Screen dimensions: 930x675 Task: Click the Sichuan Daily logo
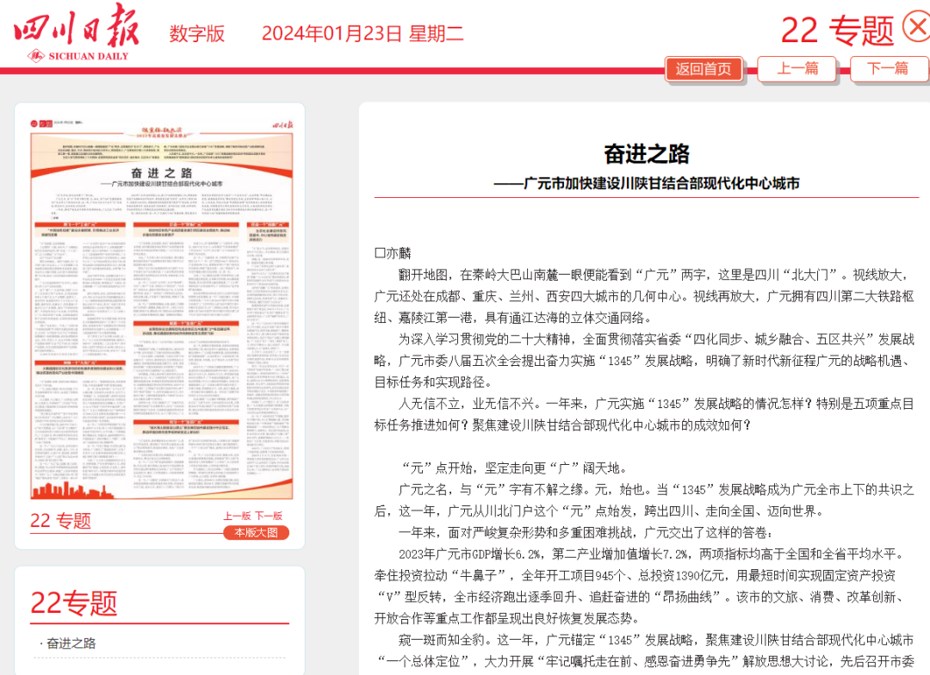click(77, 34)
